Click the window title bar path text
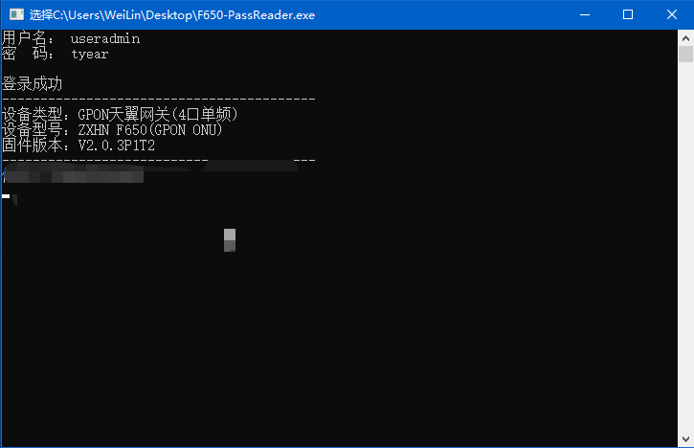 click(172, 15)
